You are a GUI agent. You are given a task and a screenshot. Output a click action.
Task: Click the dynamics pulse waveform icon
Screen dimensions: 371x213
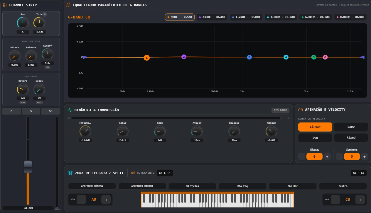[x=70, y=110]
